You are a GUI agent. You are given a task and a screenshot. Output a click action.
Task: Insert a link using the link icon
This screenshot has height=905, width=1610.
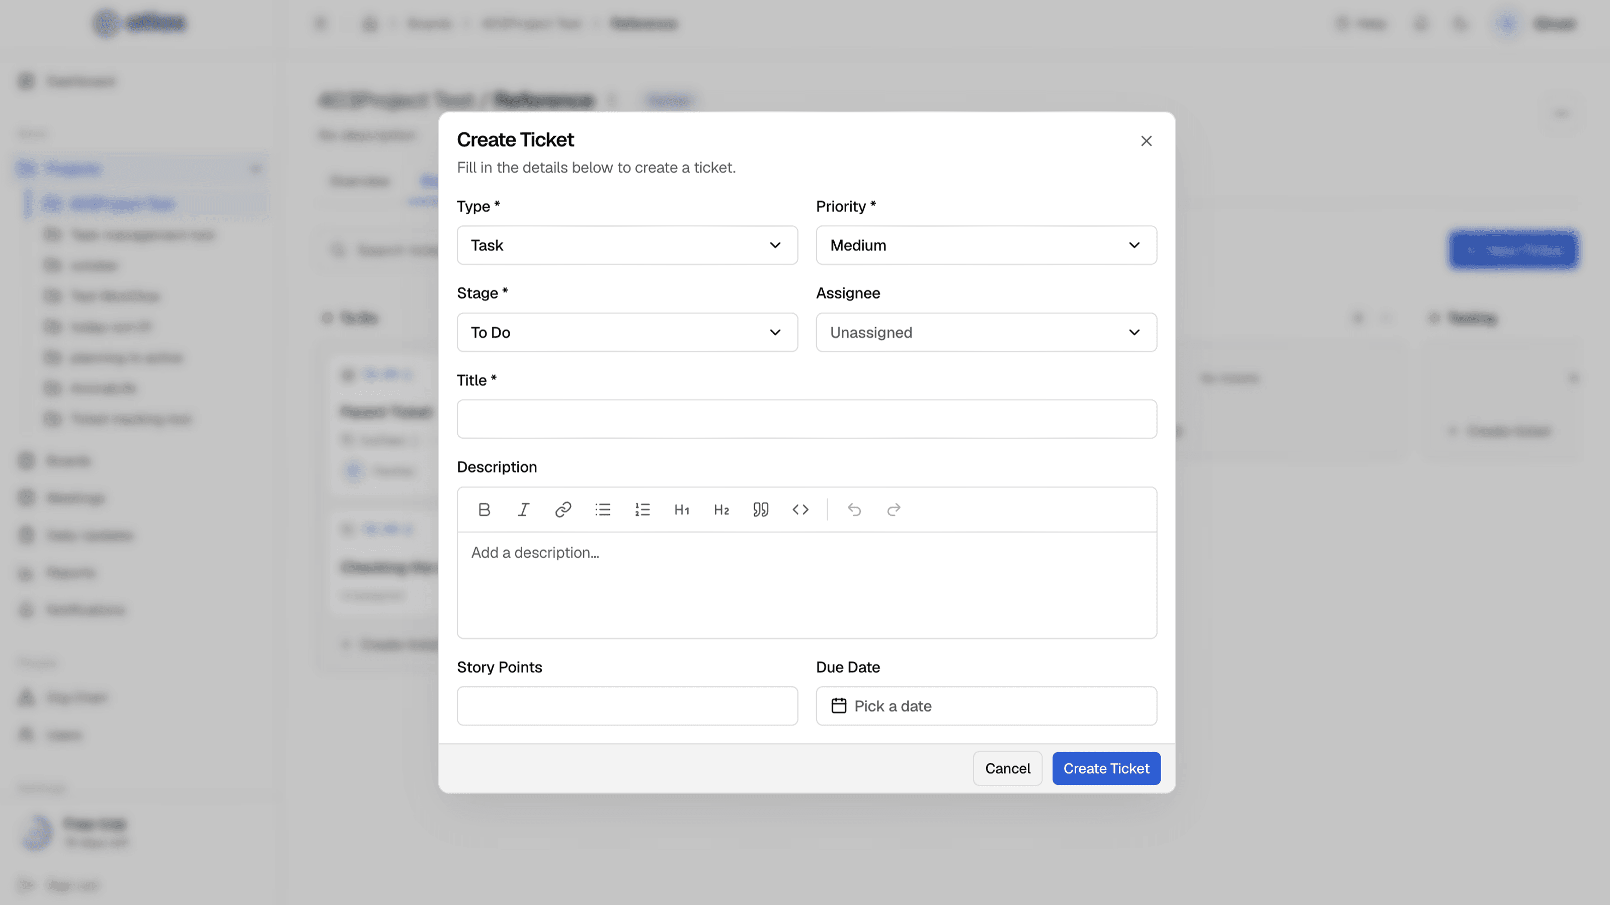(563, 510)
